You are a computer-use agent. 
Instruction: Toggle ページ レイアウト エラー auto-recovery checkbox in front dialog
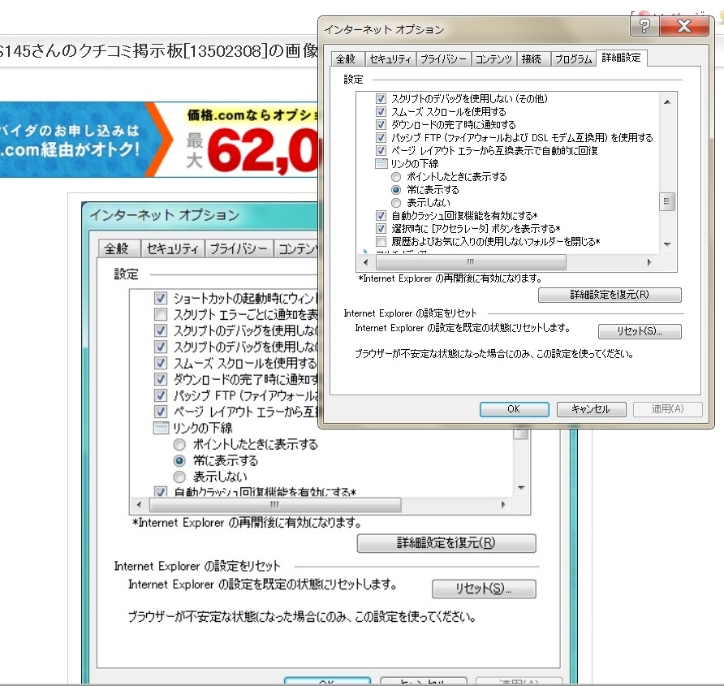point(381,150)
